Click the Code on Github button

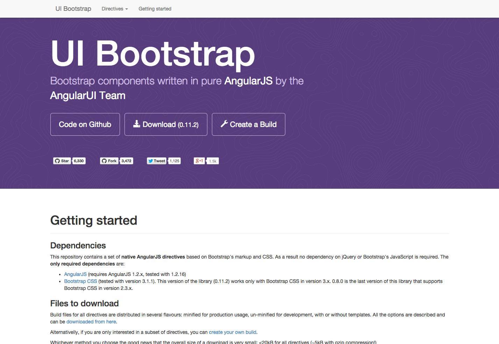coord(85,124)
